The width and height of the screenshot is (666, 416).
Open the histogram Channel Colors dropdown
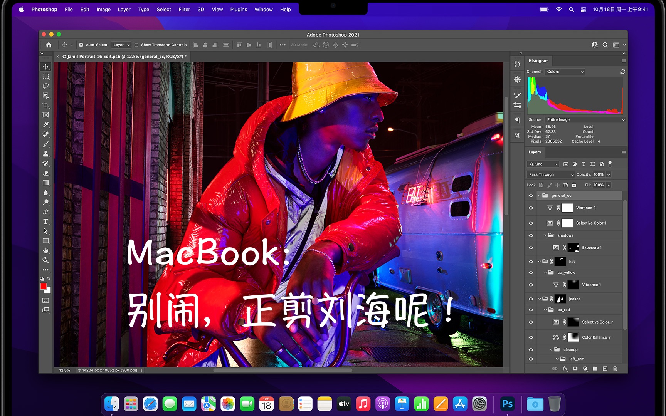[x=565, y=72]
